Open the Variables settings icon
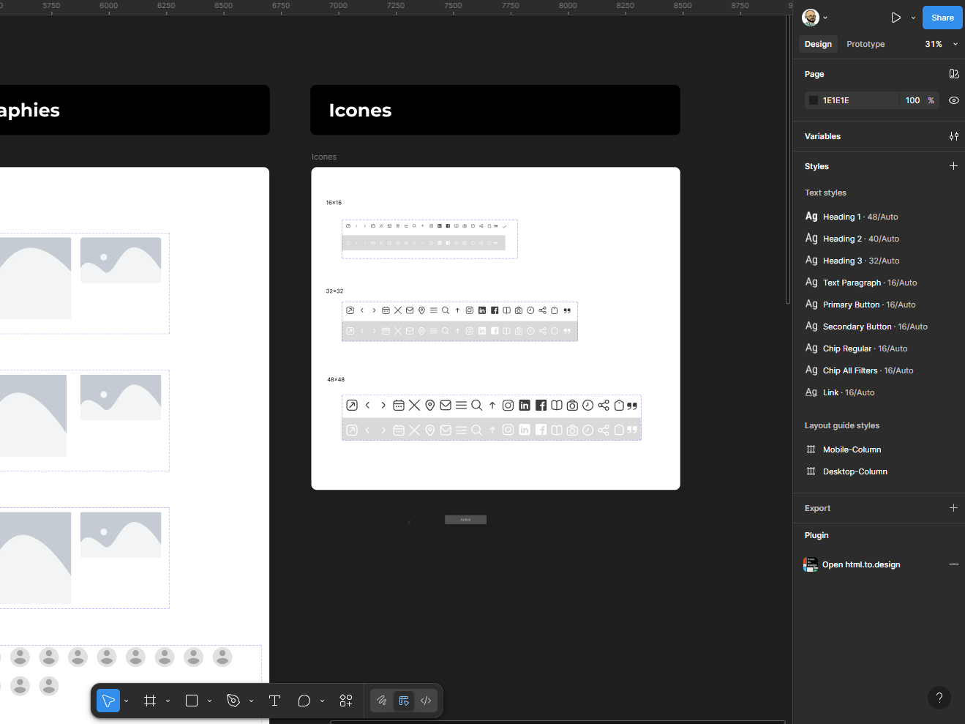Viewport: 965px width, 724px height. point(953,136)
